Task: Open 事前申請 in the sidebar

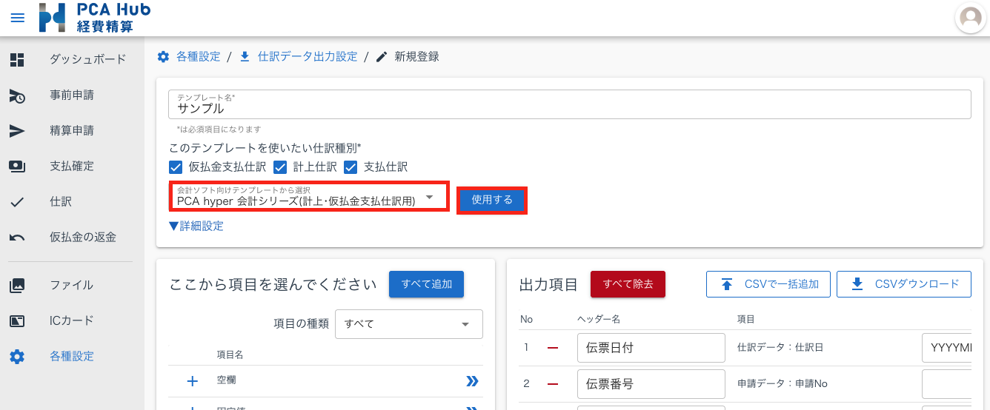Action: tap(72, 95)
